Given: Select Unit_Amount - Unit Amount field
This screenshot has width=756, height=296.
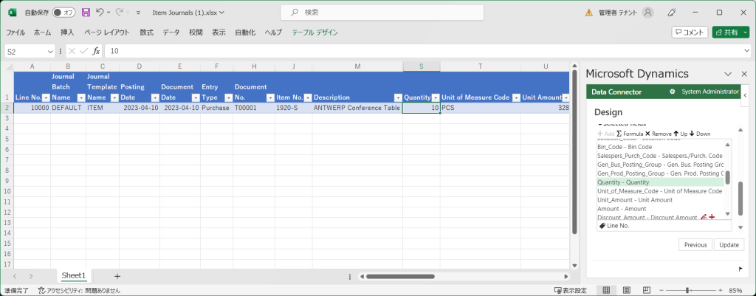Looking at the screenshot, I should [660, 199].
